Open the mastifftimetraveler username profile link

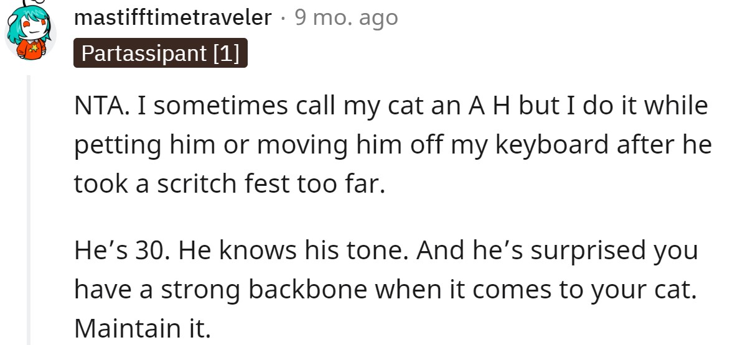pyautogui.click(x=173, y=18)
